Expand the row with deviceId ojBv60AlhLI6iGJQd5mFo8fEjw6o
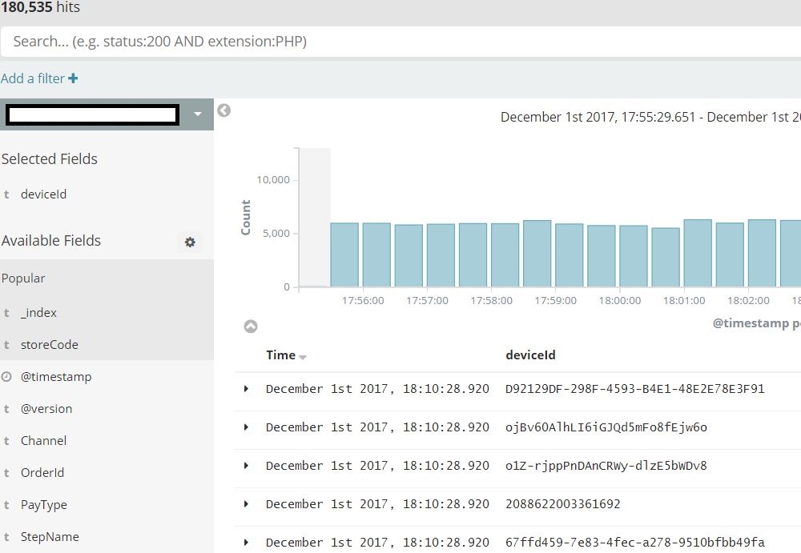The height and width of the screenshot is (553, 801). click(x=246, y=427)
